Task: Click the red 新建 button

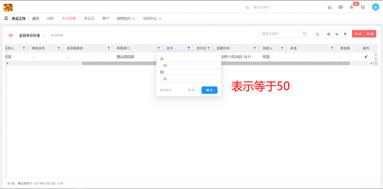Action: coord(370,34)
